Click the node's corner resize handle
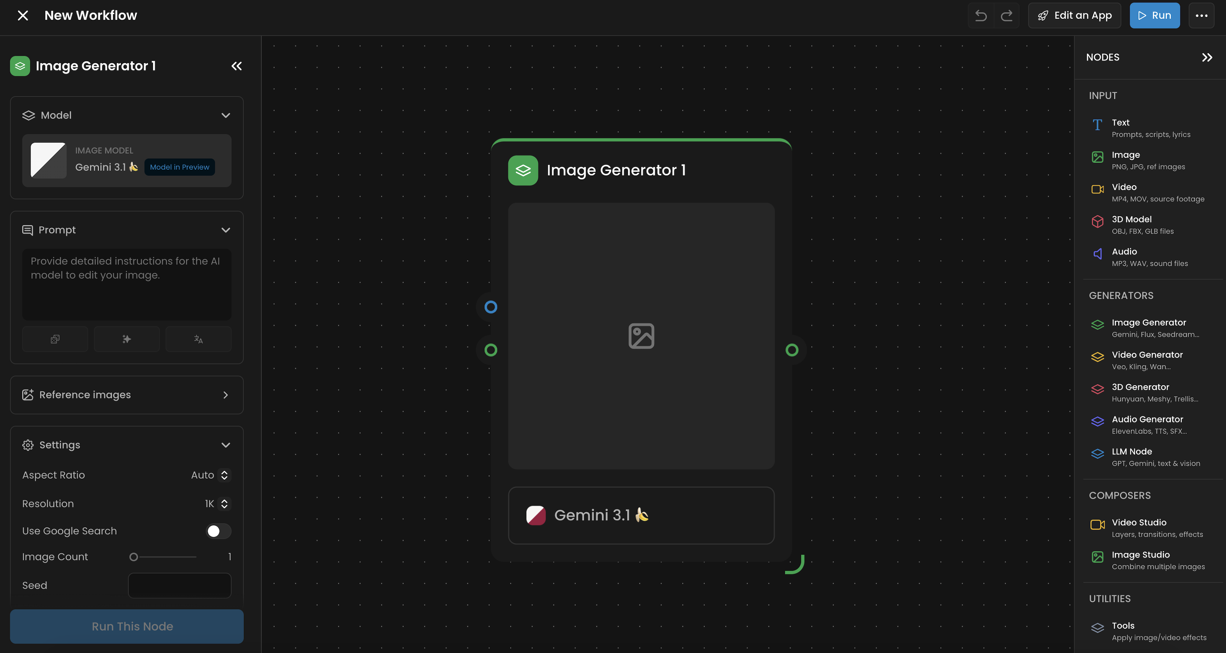 click(x=795, y=565)
